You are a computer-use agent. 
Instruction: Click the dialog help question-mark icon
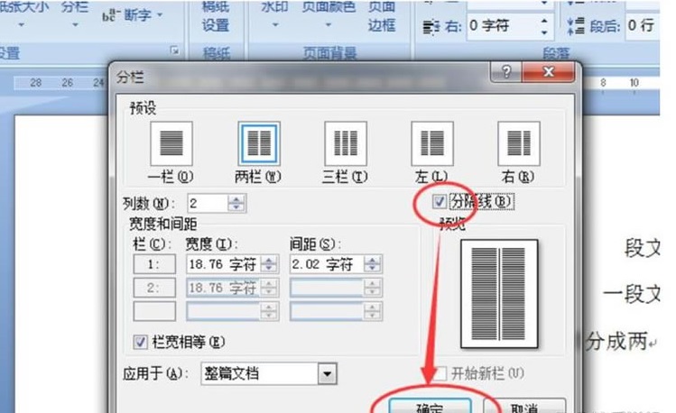click(x=506, y=72)
